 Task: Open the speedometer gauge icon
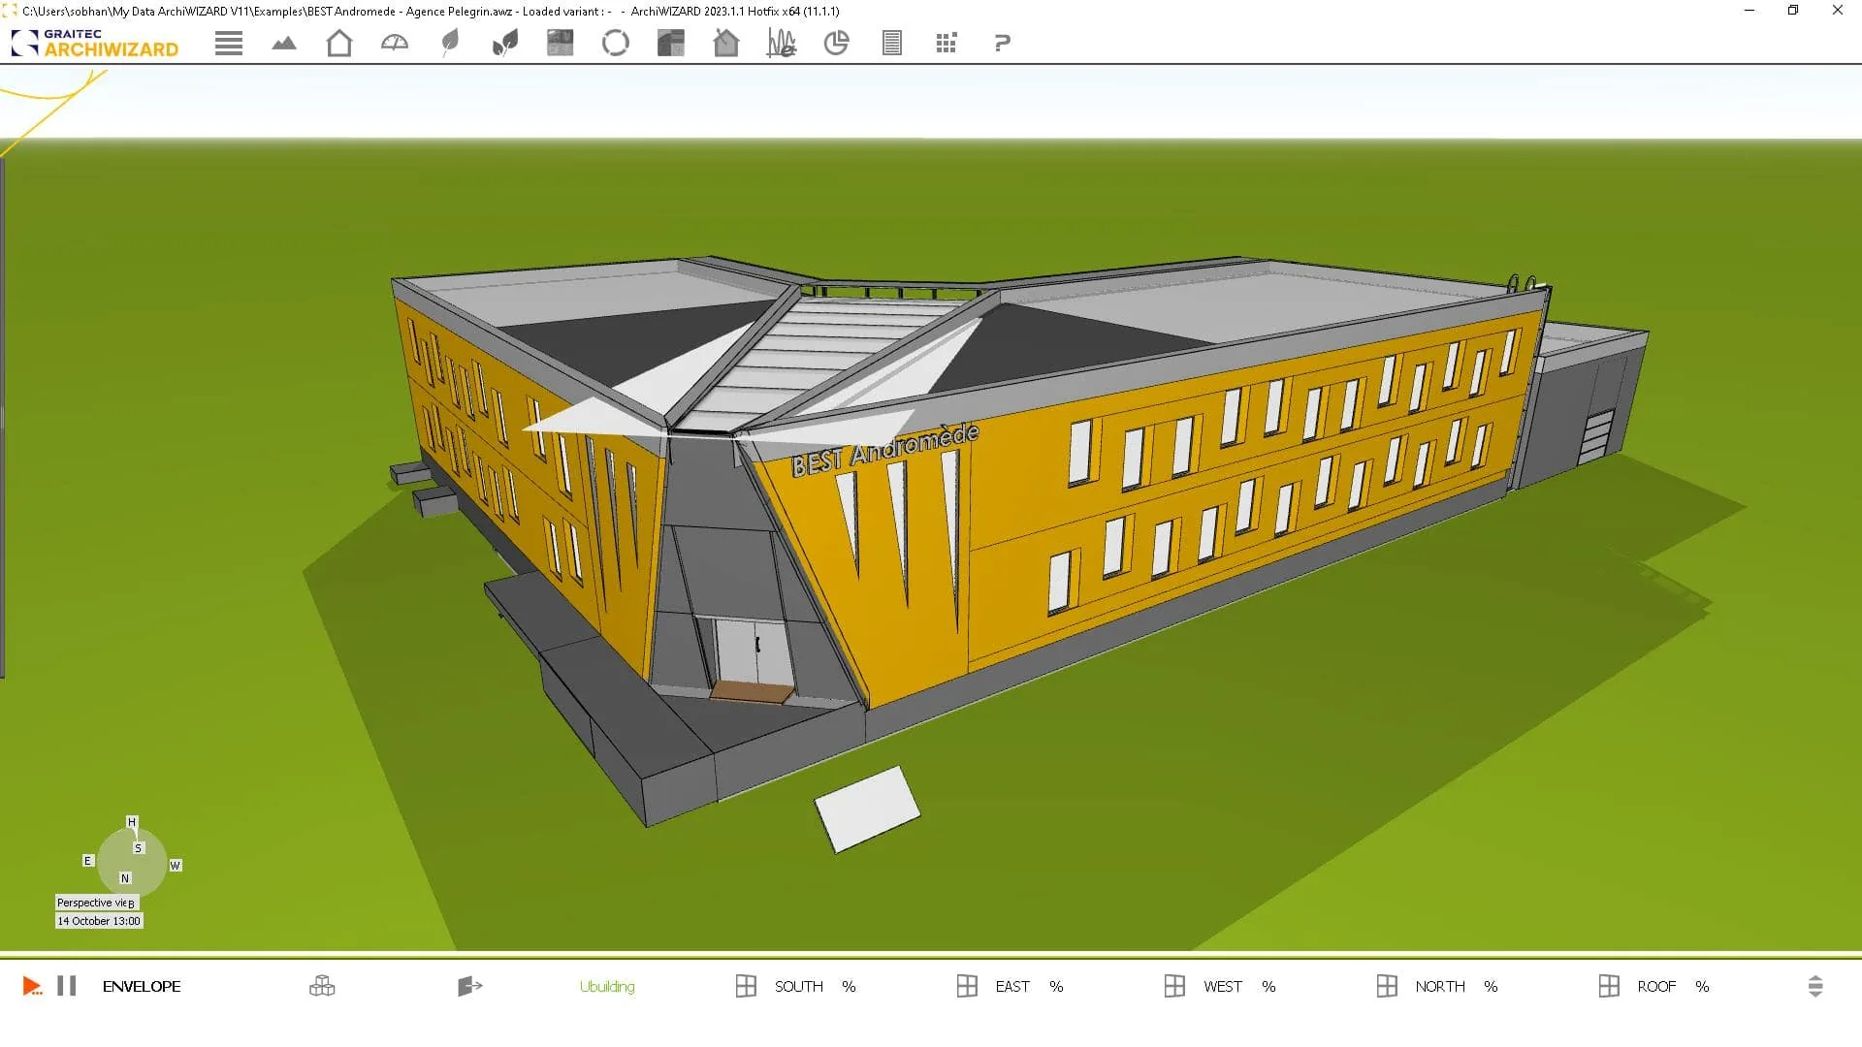[x=395, y=44]
